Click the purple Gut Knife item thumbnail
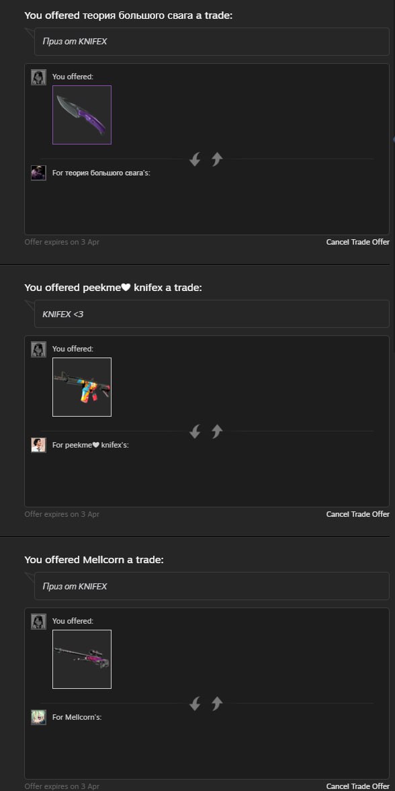 [82, 115]
